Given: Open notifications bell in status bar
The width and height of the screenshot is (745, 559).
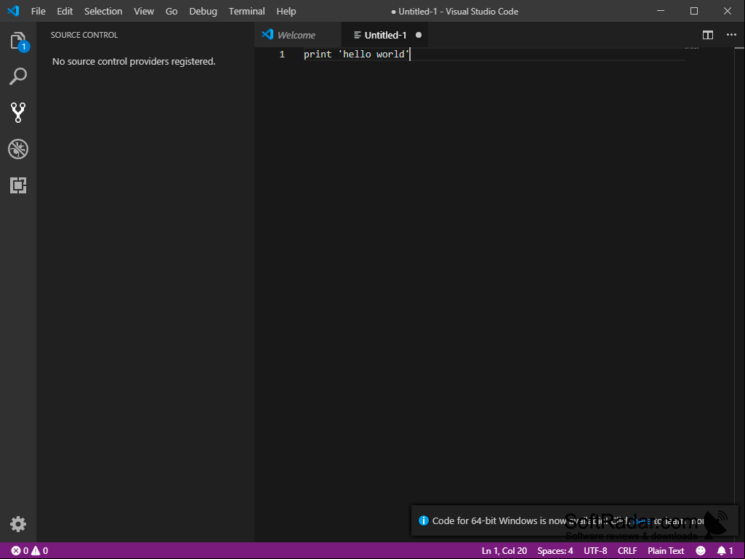Looking at the screenshot, I should [x=725, y=551].
